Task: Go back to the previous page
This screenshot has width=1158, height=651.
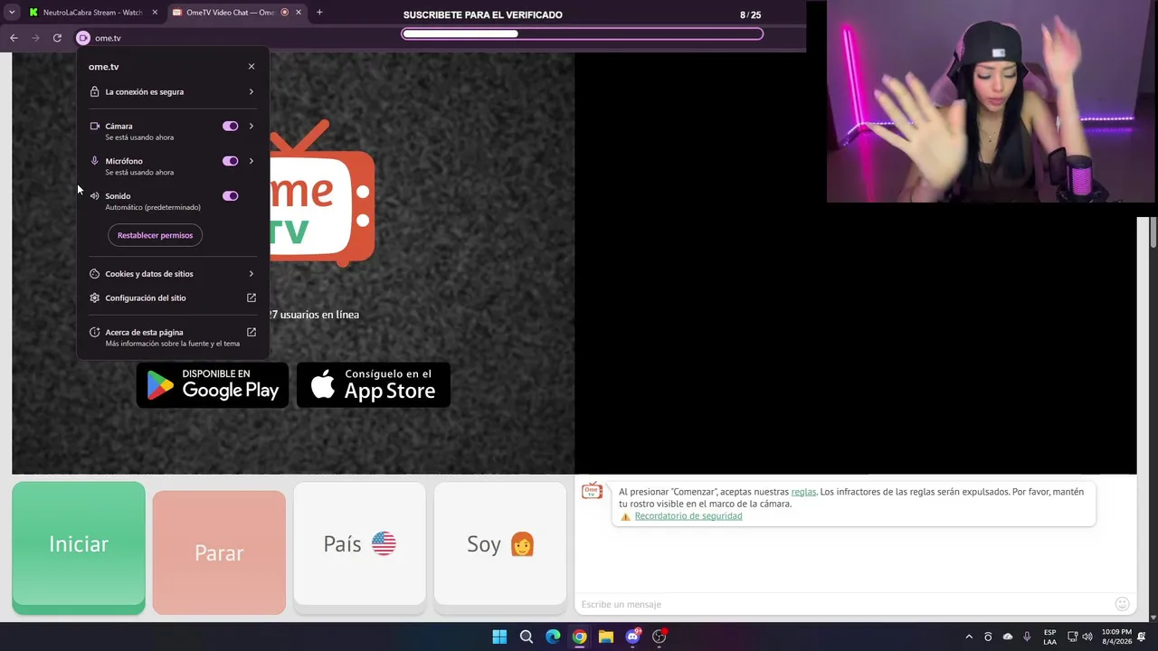Action: [14, 38]
